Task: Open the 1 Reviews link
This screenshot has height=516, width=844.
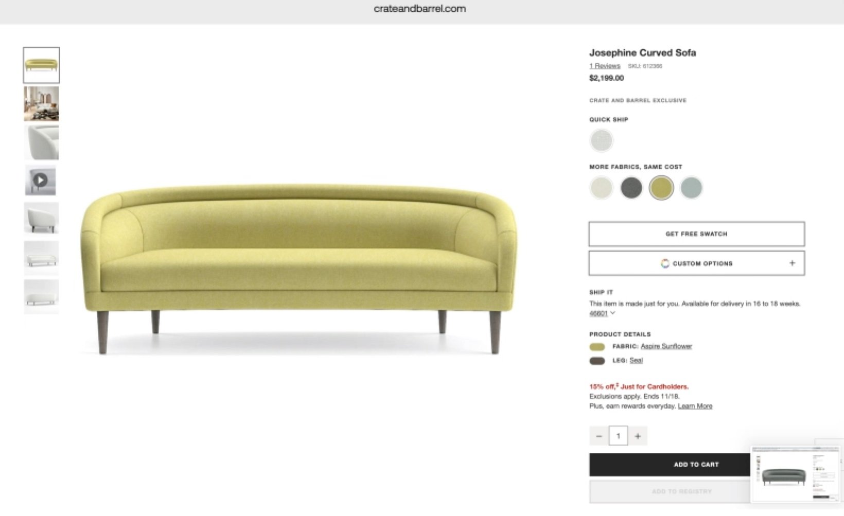Action: [605, 66]
